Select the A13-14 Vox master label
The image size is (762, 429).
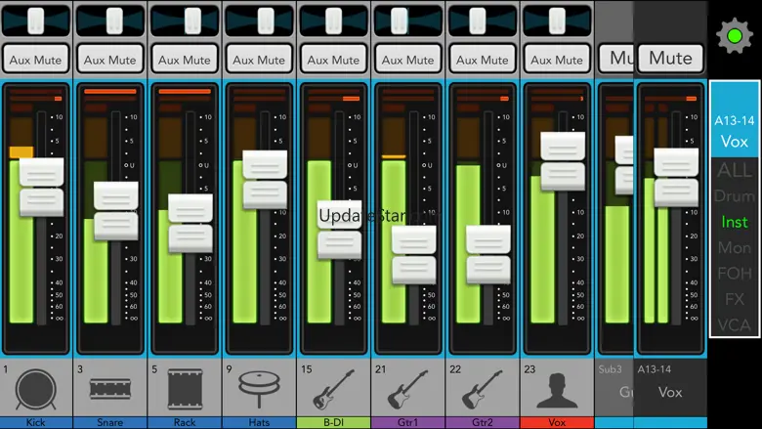coord(670,387)
